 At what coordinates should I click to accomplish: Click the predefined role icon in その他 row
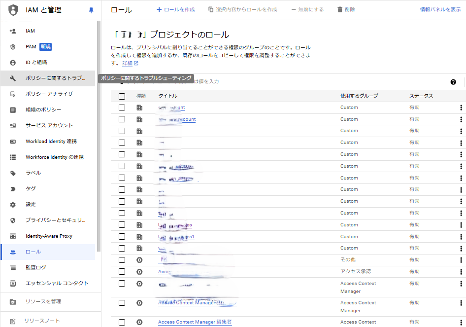click(x=139, y=260)
